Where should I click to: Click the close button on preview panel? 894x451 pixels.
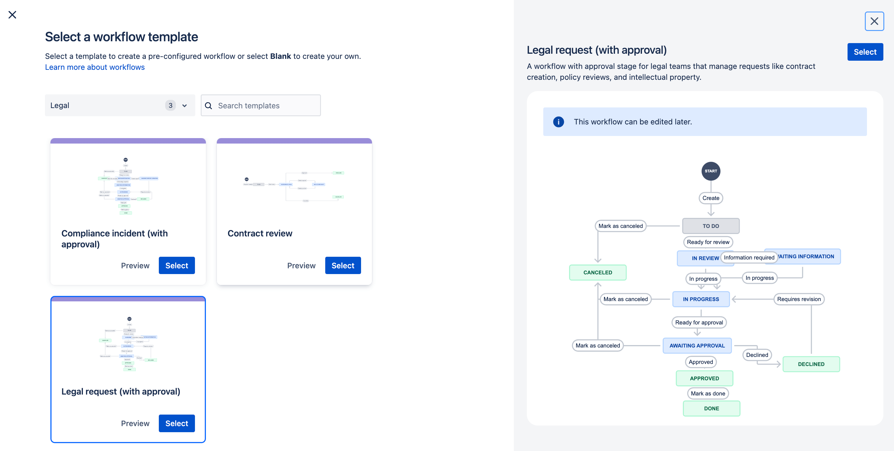click(x=875, y=21)
